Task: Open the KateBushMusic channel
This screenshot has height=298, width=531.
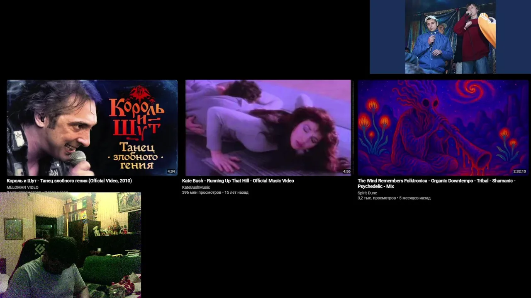Action: tap(196, 187)
